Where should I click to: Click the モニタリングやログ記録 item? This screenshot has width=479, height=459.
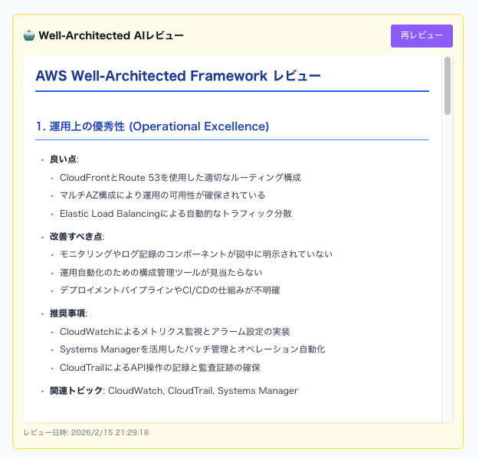tap(195, 254)
